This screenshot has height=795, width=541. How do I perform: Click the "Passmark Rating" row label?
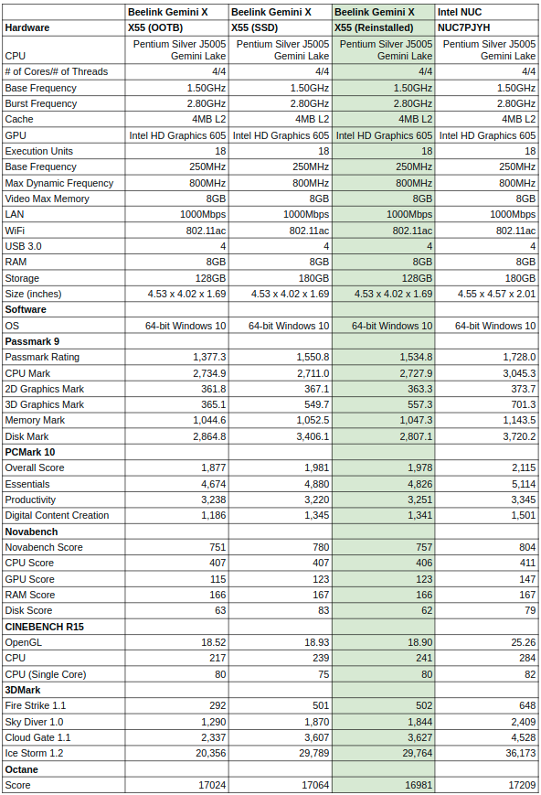click(x=42, y=357)
